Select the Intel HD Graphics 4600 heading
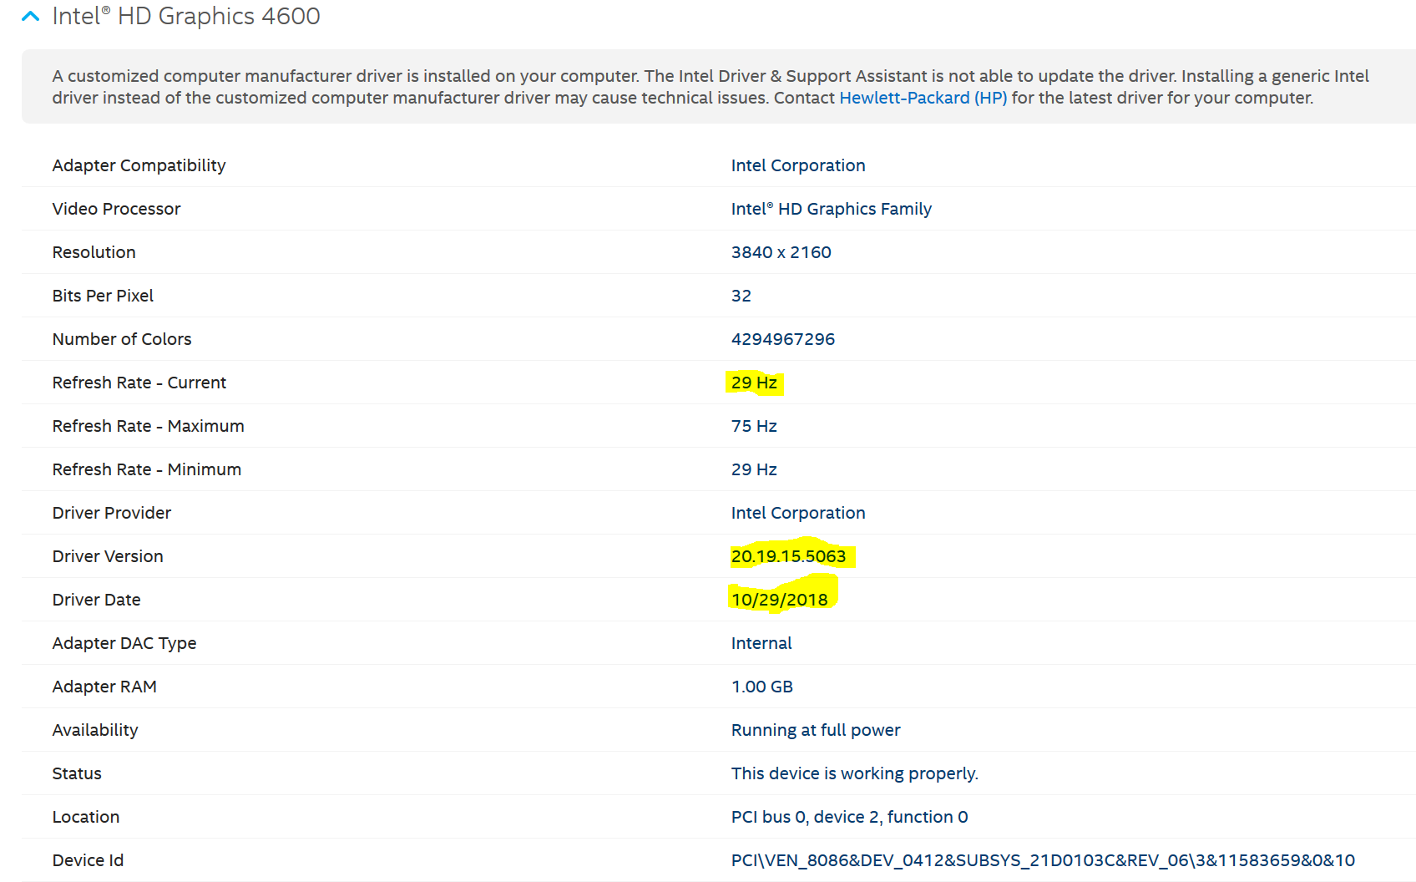 185,16
